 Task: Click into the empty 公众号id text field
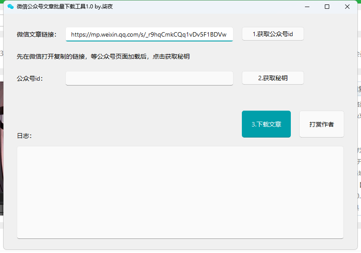pyautogui.click(x=149, y=78)
